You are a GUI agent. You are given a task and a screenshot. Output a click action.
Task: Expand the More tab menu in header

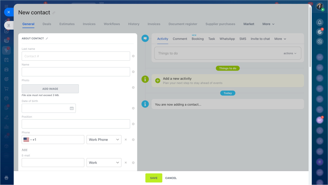[268, 24]
